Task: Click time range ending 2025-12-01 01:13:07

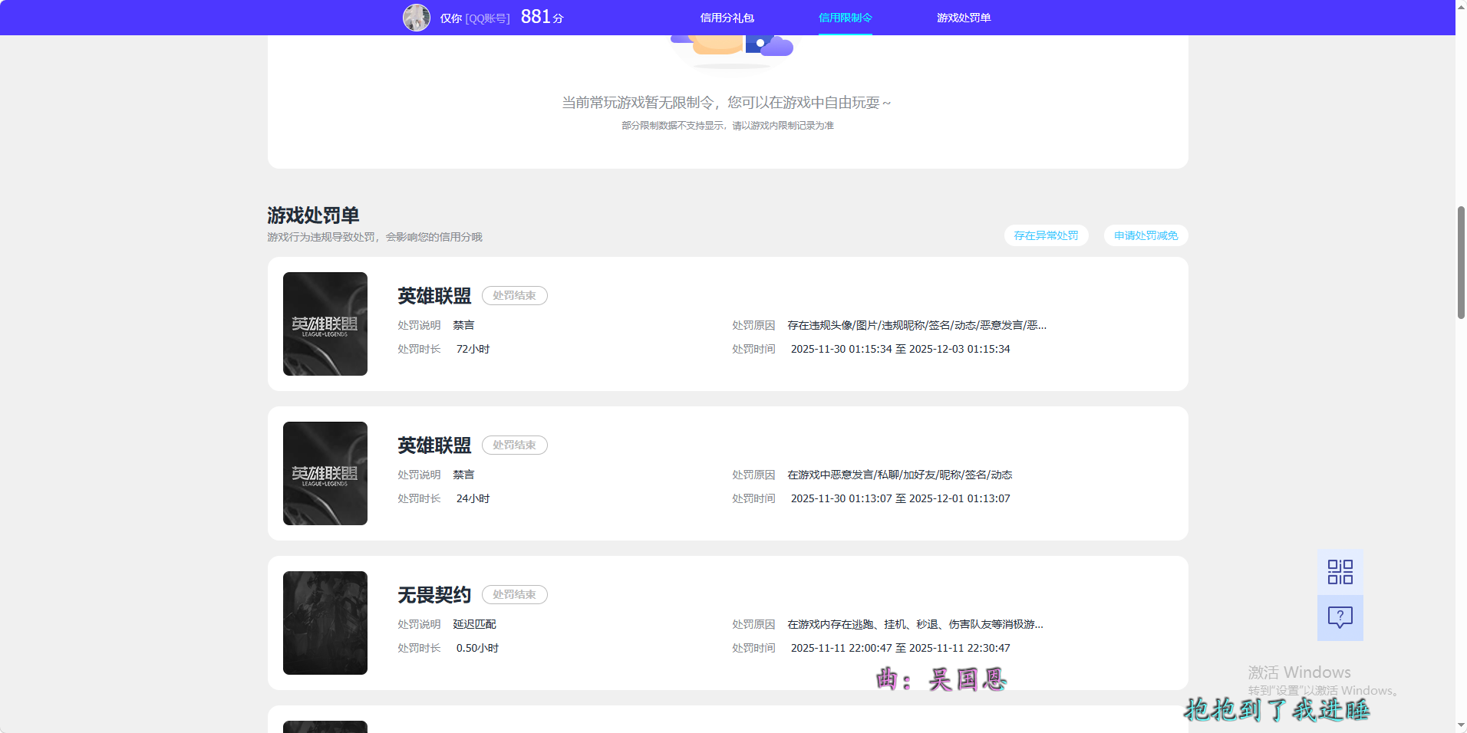Action: pos(900,498)
